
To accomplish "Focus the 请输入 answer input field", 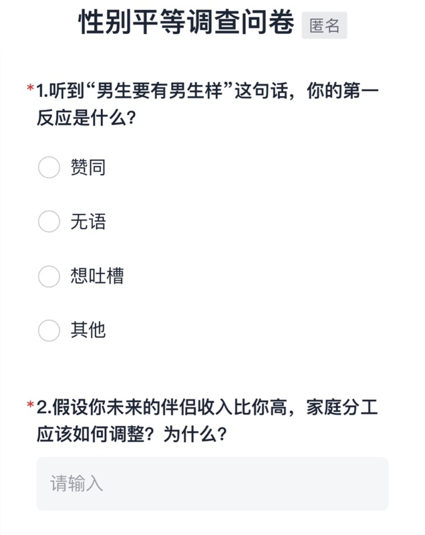I will (212, 484).
